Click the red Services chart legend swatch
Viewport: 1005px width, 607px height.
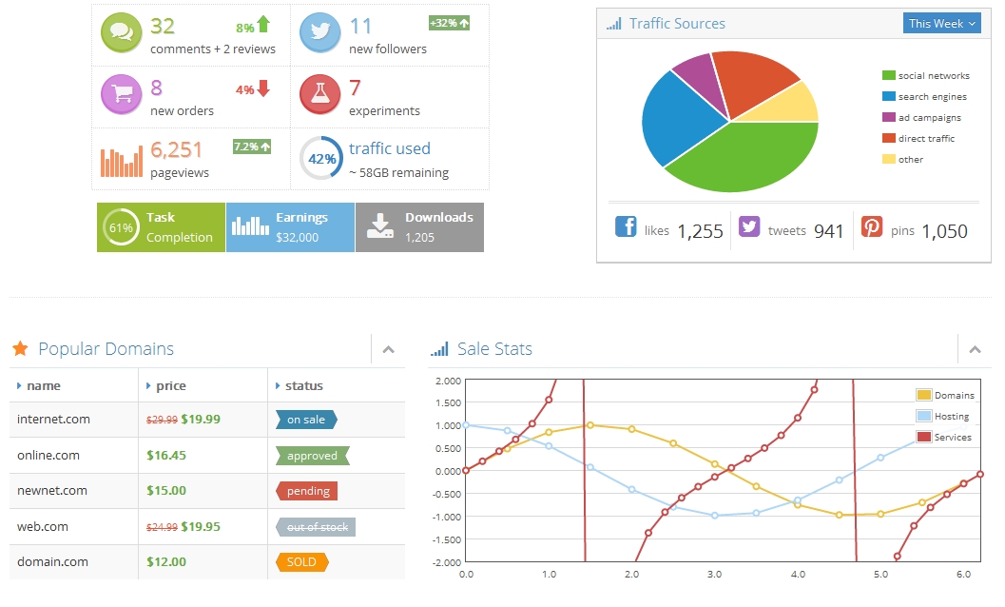tap(923, 437)
